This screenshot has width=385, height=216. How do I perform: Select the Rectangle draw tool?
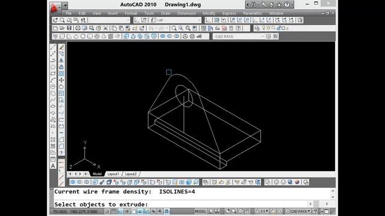[x=53, y=73]
